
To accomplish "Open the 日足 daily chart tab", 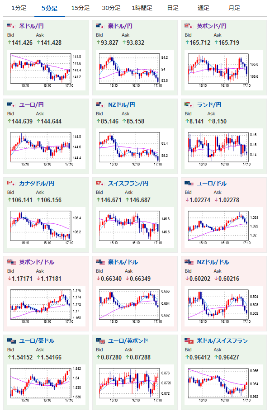I will point(172,8).
